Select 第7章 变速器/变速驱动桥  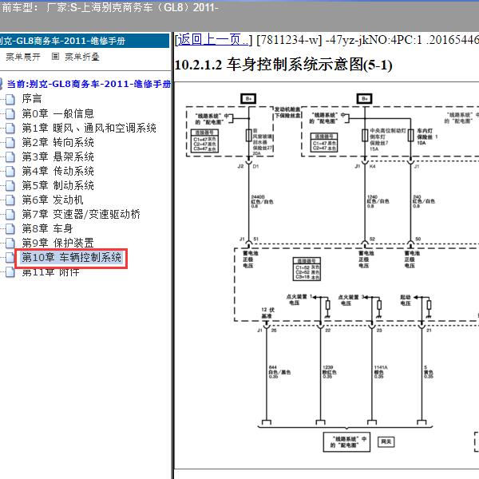coord(81,214)
